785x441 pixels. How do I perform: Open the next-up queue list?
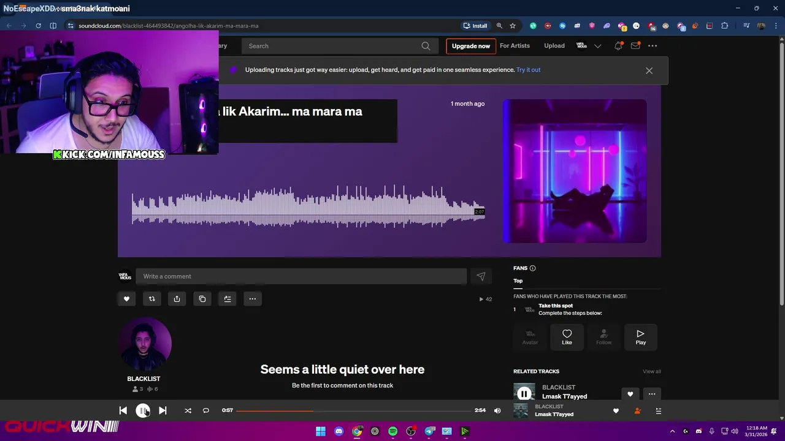(658, 411)
